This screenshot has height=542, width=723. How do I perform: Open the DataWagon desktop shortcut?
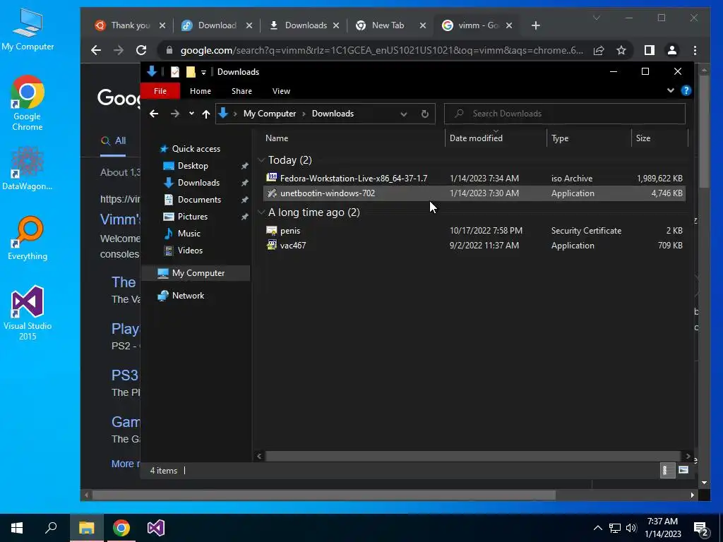pos(28,168)
